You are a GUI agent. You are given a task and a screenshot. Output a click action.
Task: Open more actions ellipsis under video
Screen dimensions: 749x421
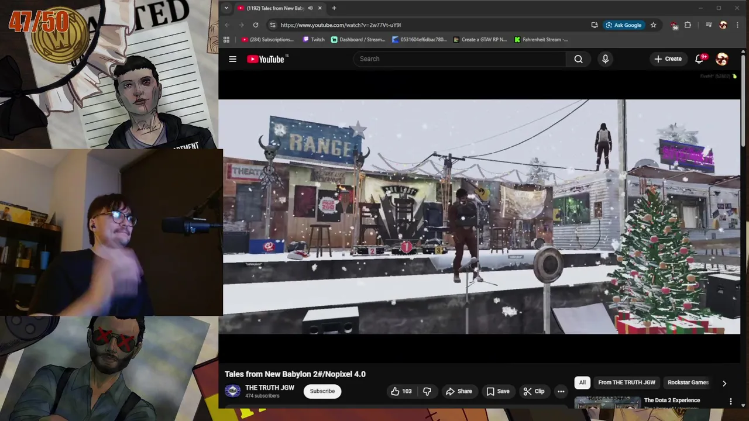click(561, 391)
